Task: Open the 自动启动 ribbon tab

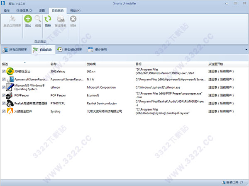Action: coord(58,11)
